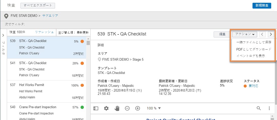
Task: Click the 要対応 status link
Action: coord(253,86)
